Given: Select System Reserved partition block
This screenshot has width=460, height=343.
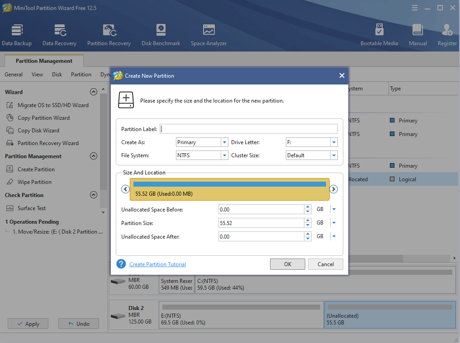Looking at the screenshot, I should click(176, 284).
